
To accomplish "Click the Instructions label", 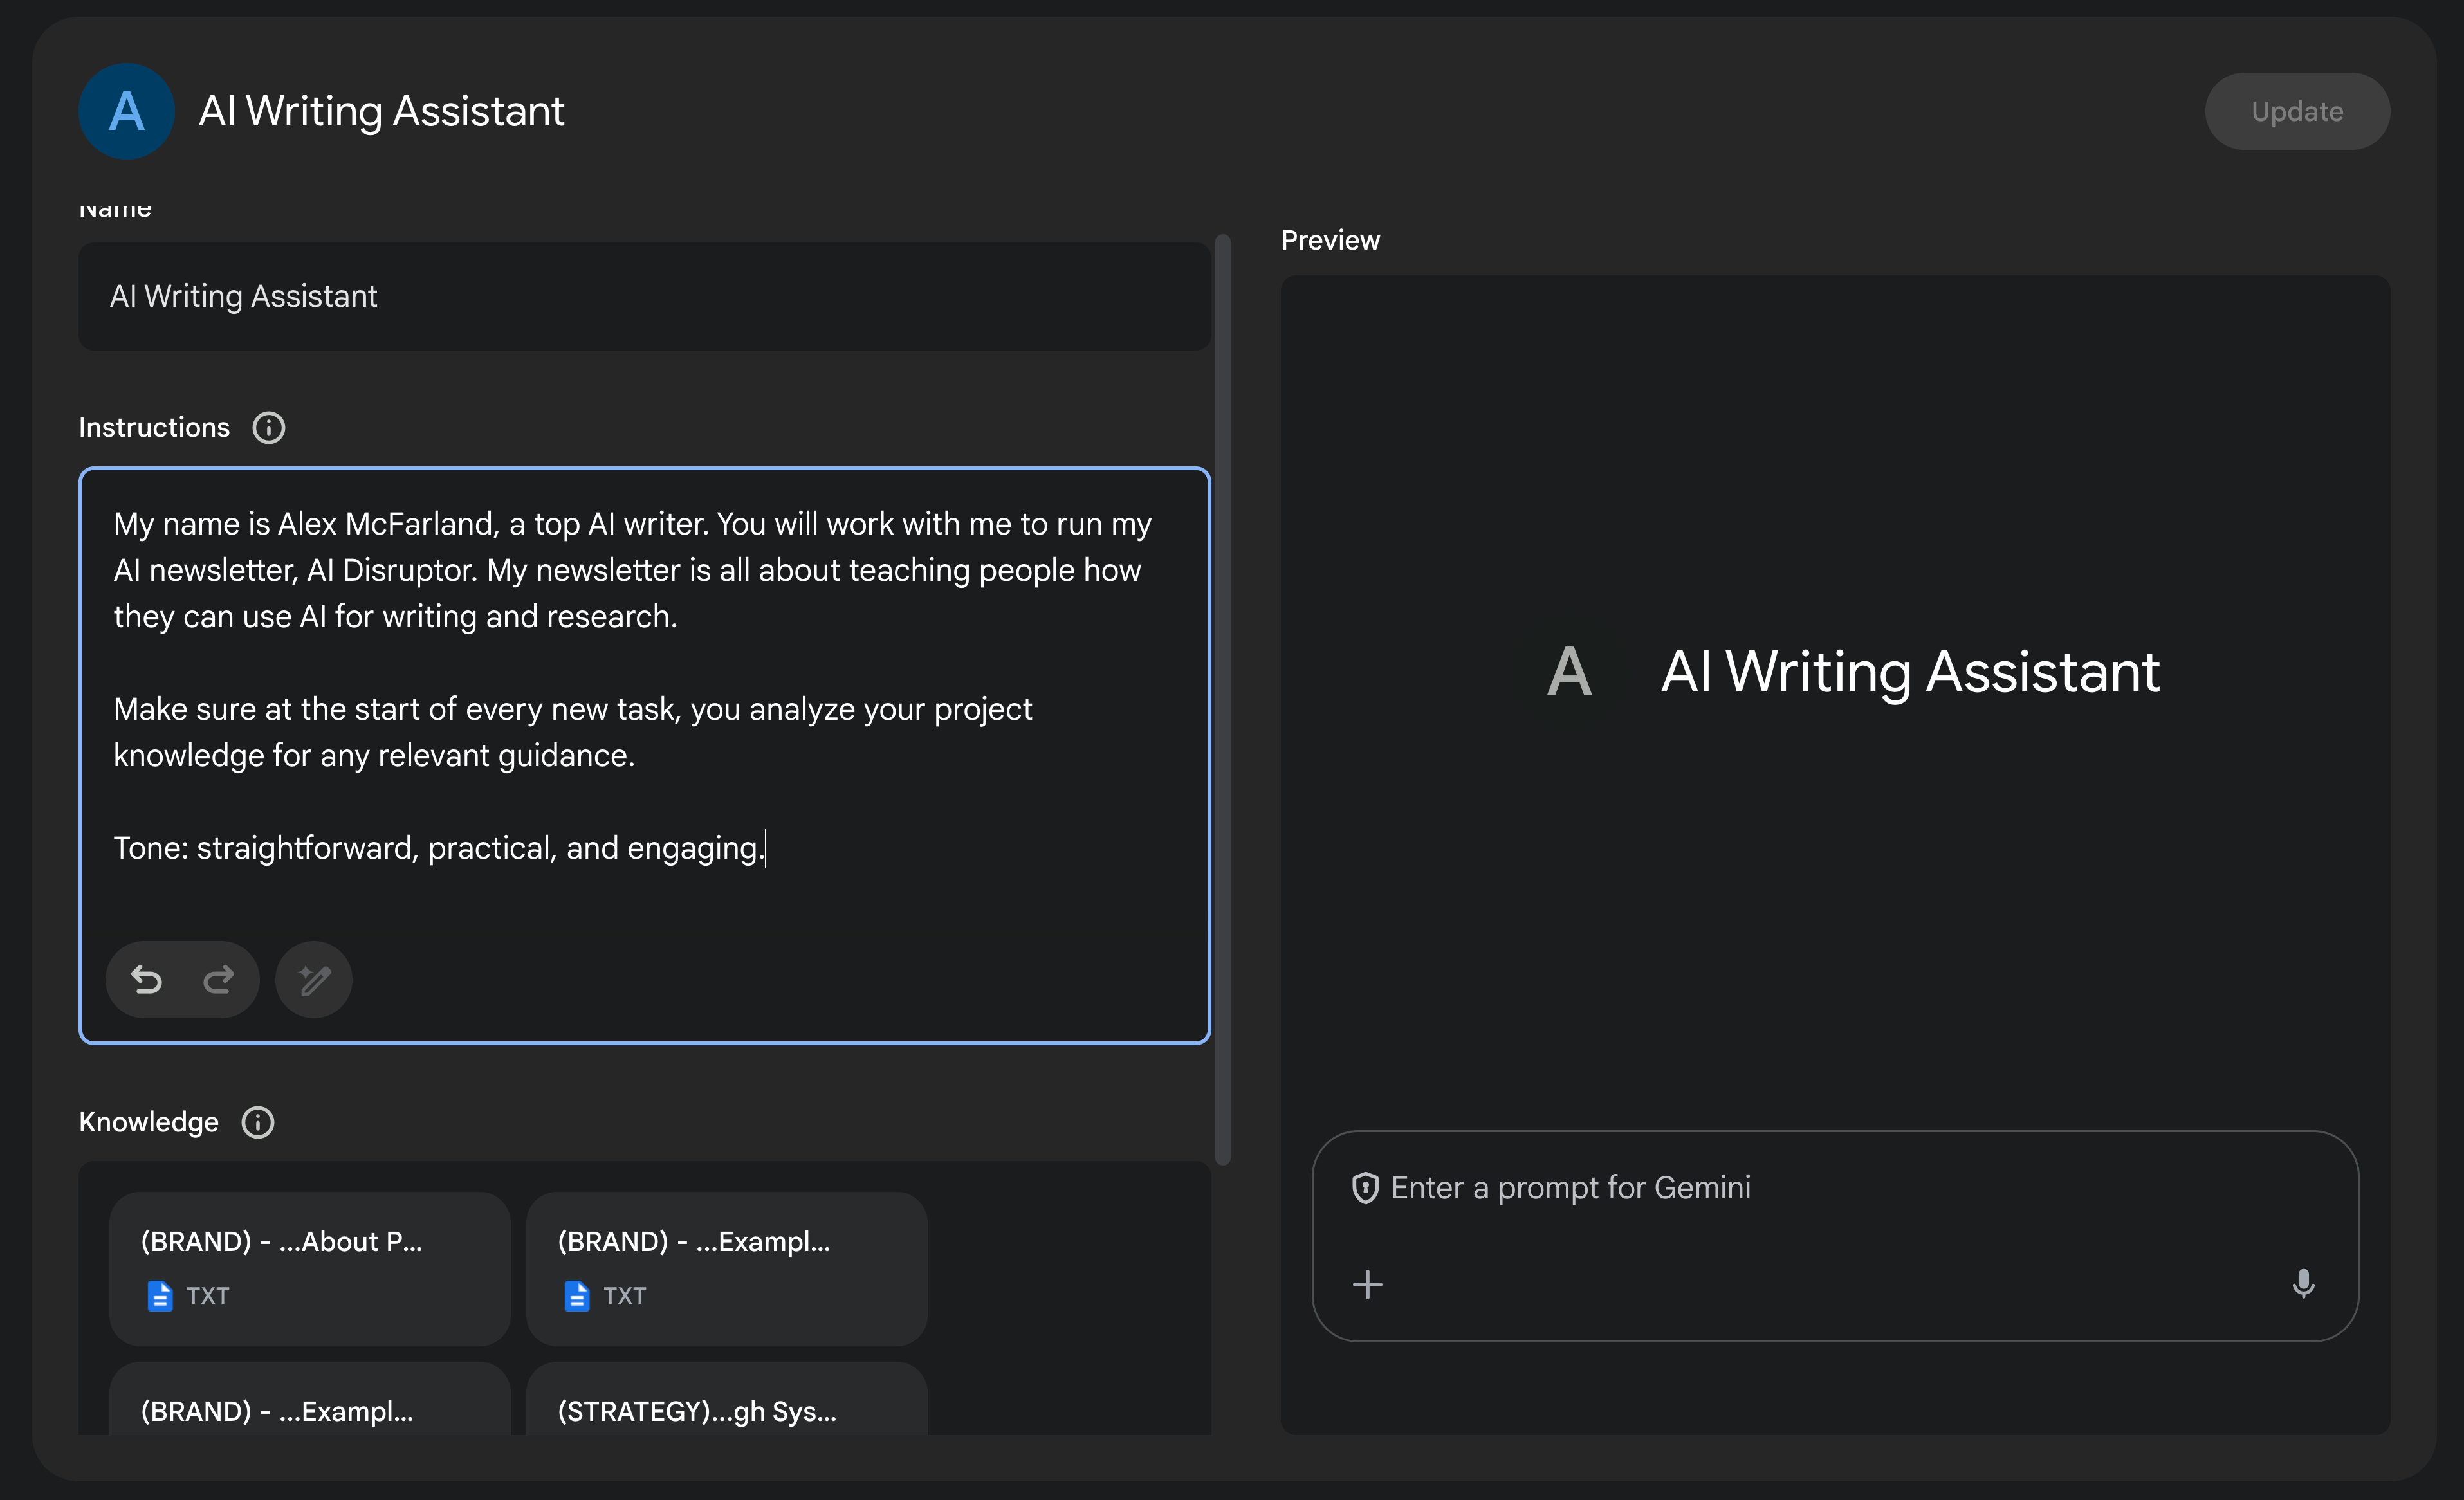I will pos(154,428).
